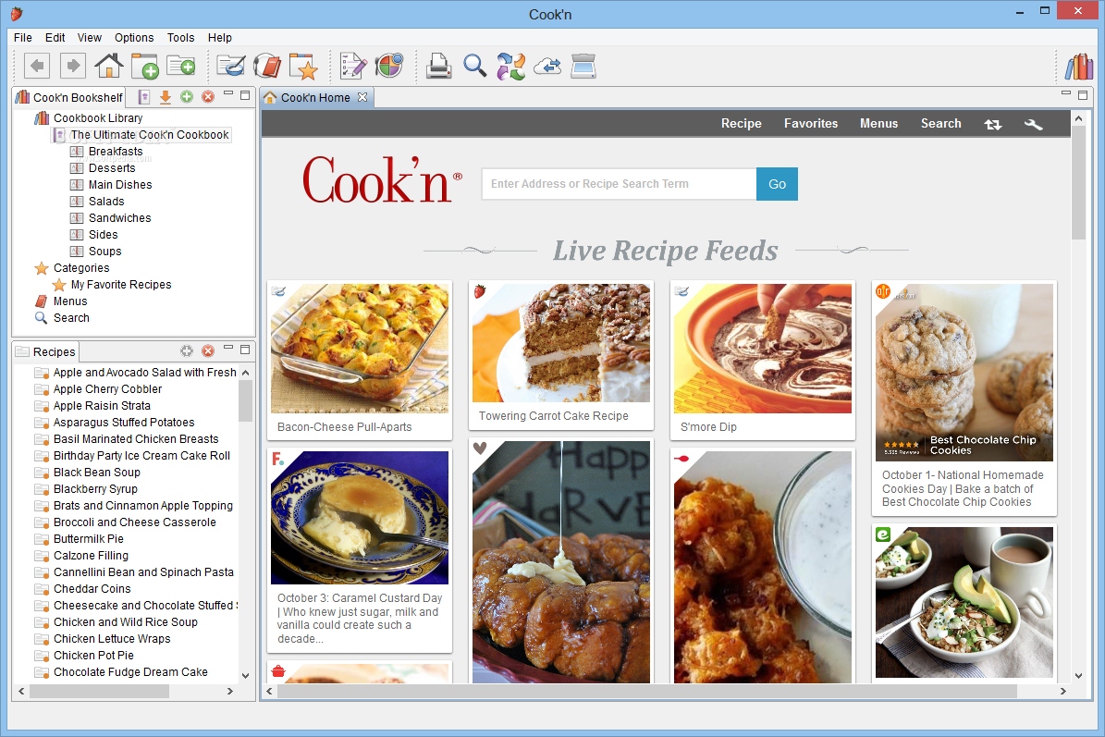Click the Back arrow toolbar button
This screenshot has width=1105, height=737.
(x=37, y=67)
